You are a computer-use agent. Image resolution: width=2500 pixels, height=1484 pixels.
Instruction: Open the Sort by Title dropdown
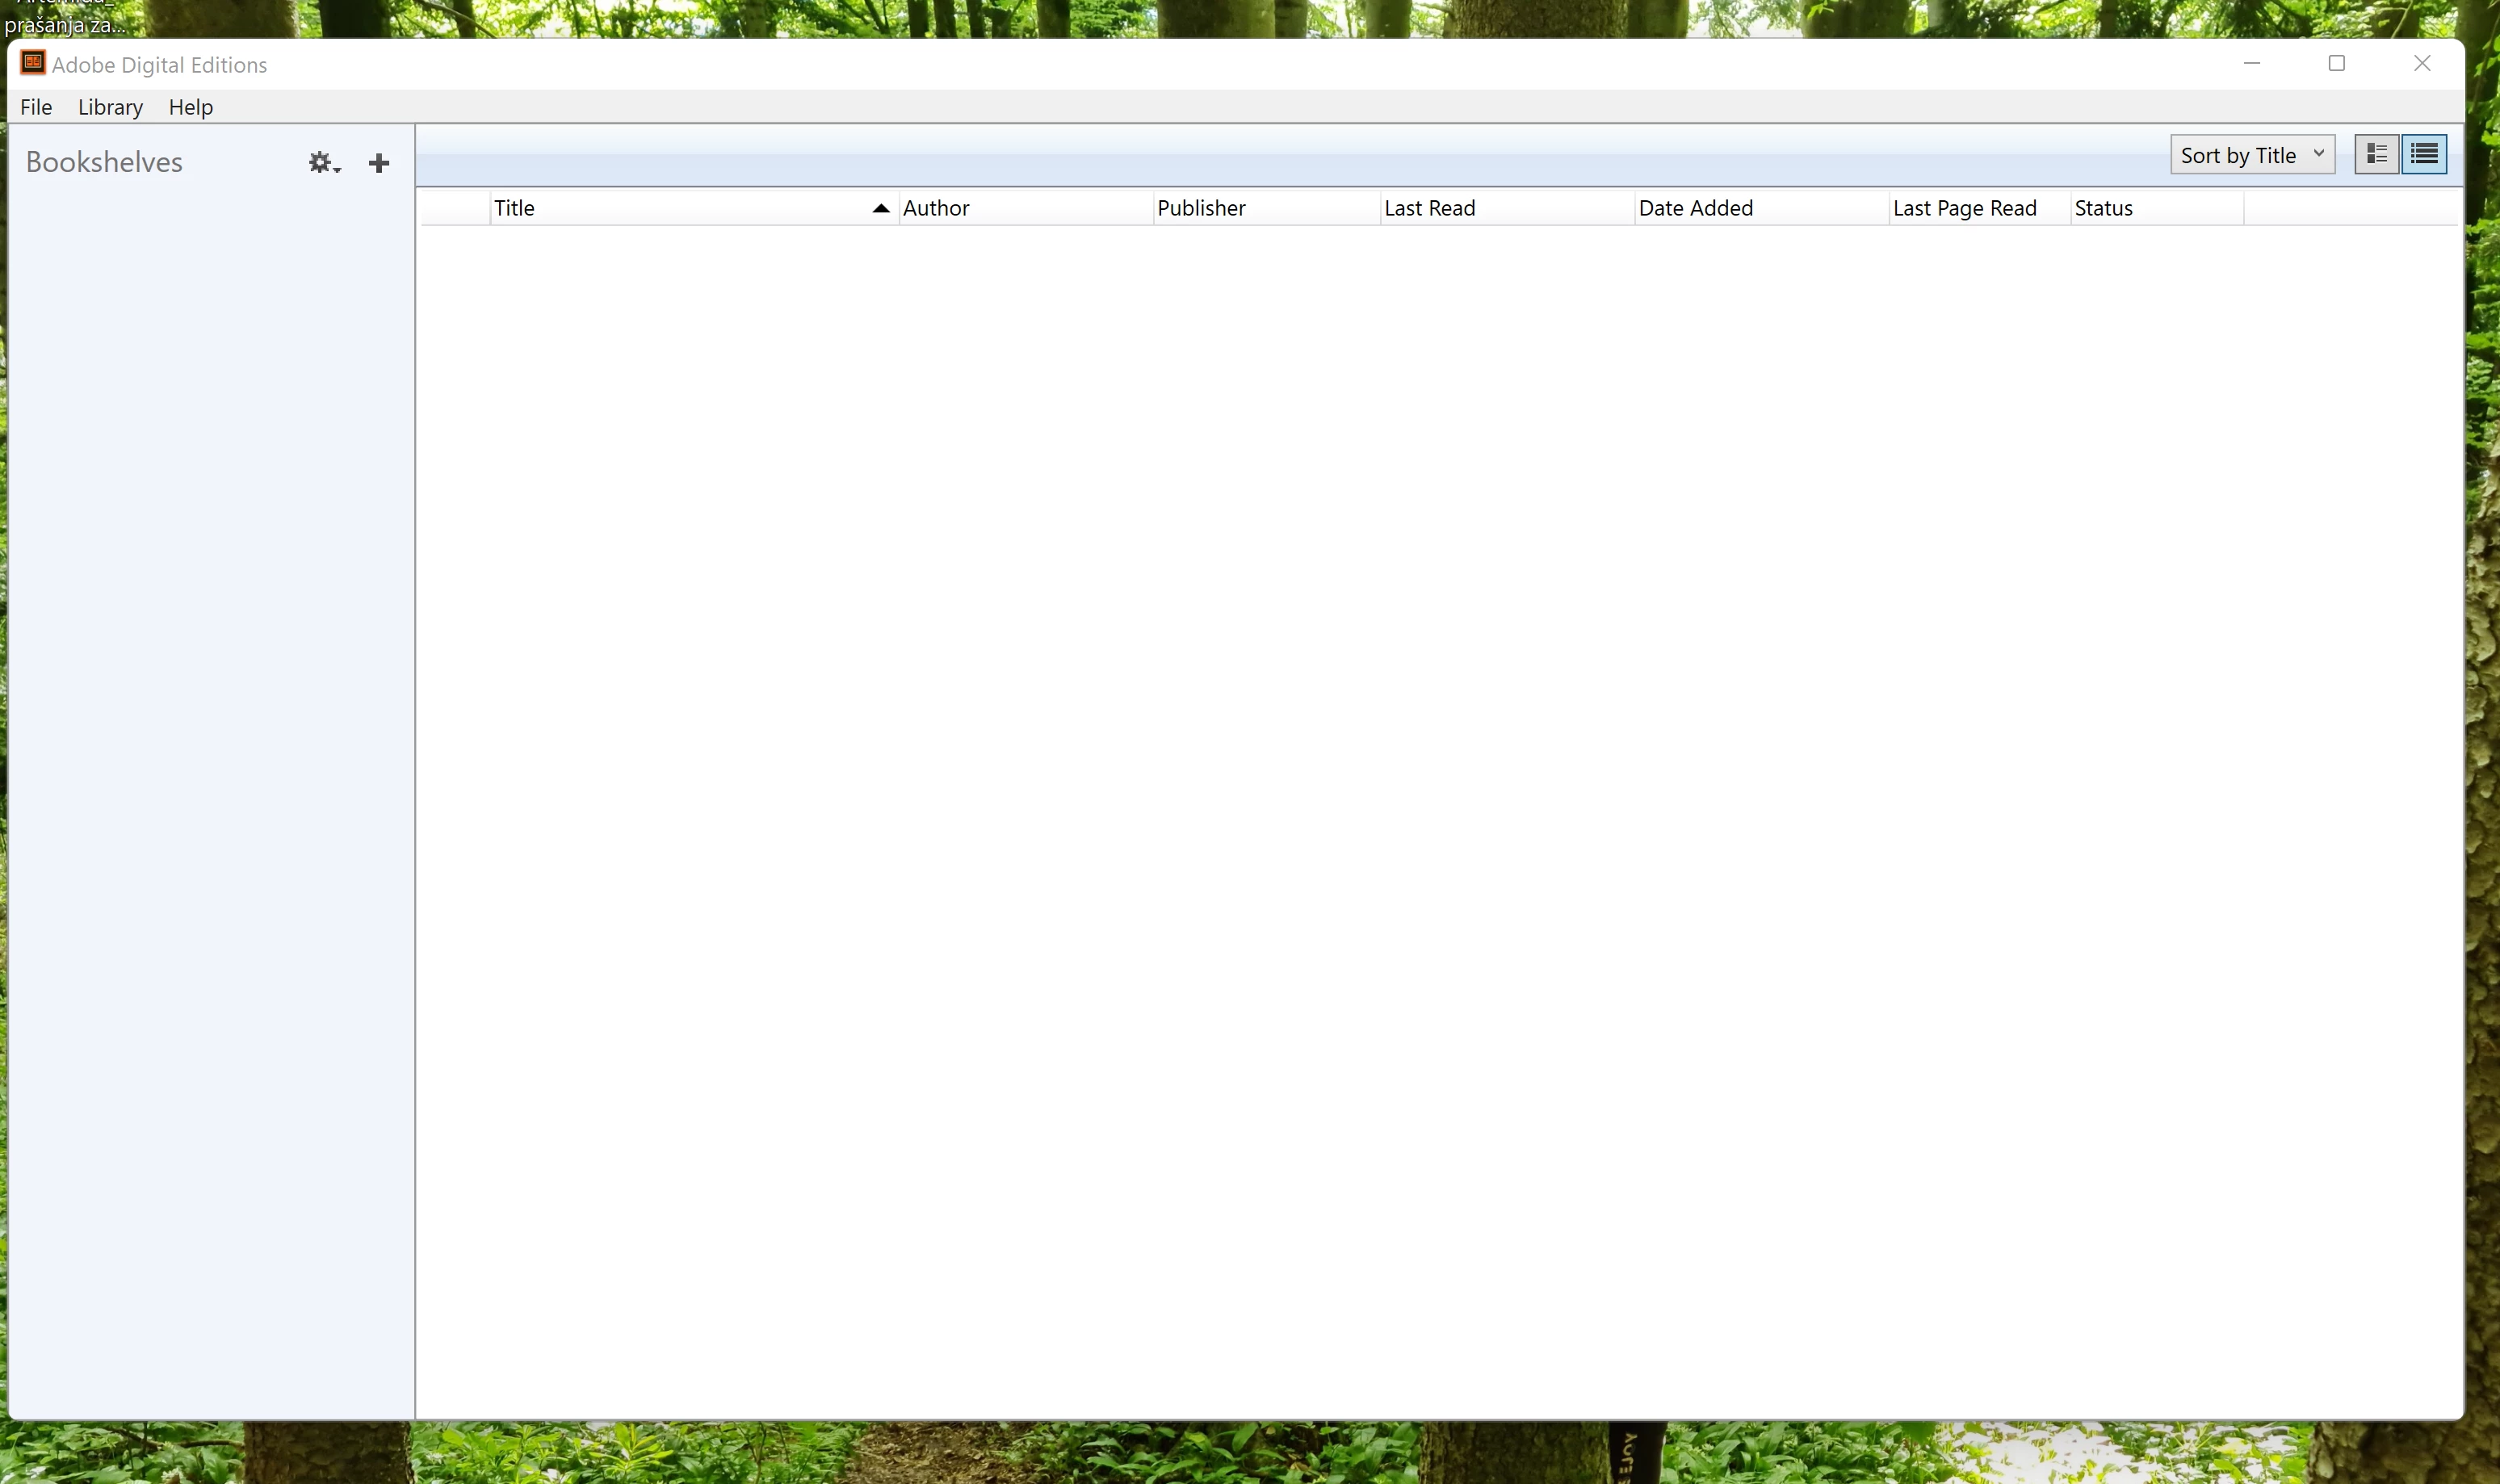(2251, 155)
